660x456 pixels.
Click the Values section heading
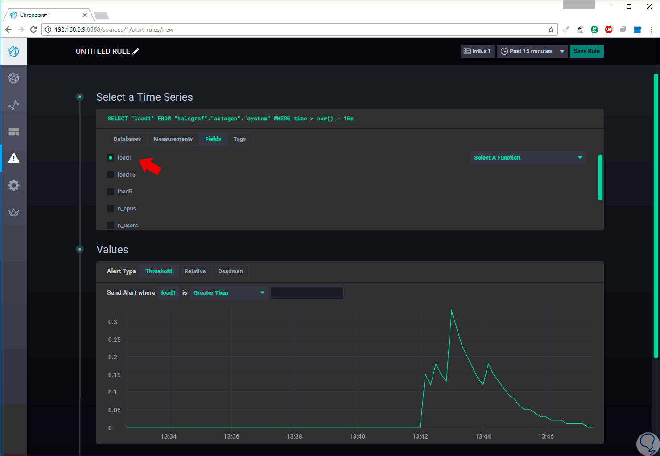112,250
